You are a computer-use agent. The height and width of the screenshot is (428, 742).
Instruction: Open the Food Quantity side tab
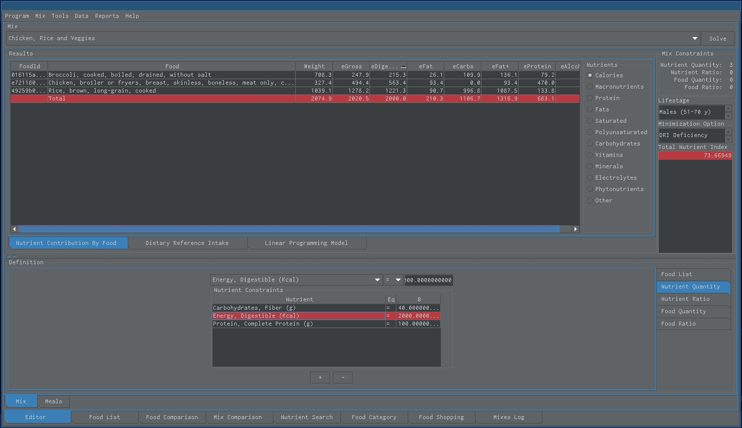click(x=693, y=311)
